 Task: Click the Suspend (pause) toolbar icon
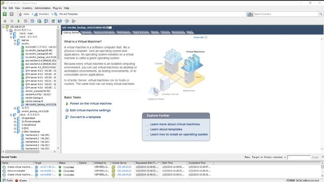12,21
